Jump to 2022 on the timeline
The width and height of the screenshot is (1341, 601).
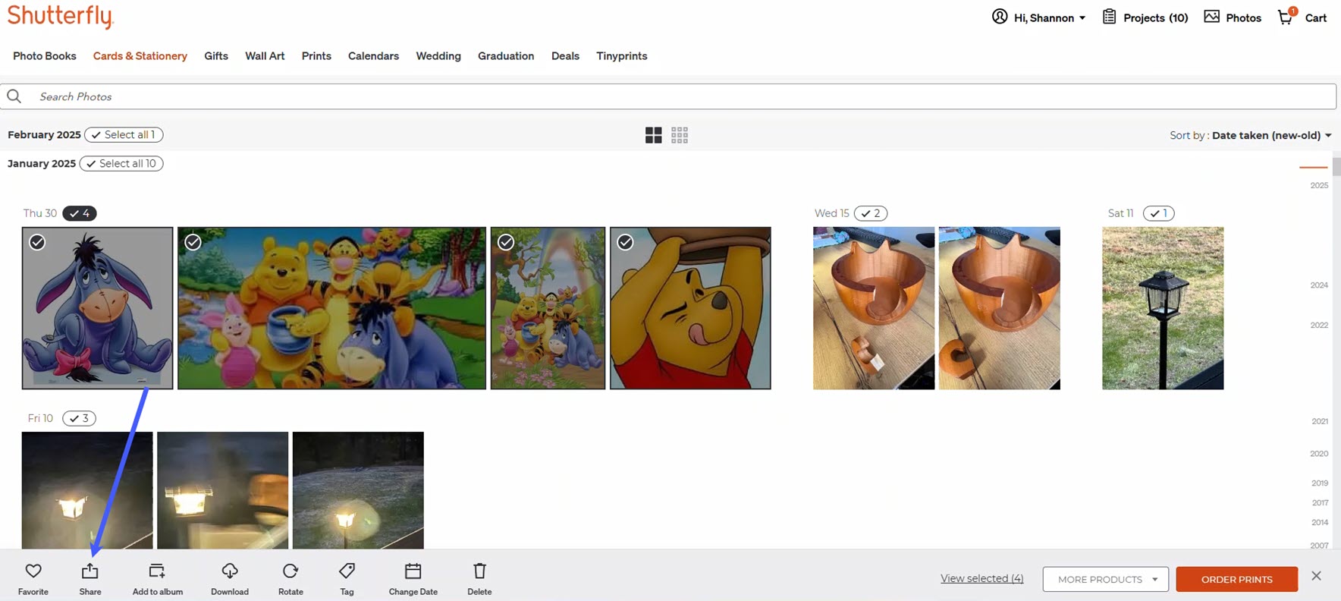(1319, 325)
